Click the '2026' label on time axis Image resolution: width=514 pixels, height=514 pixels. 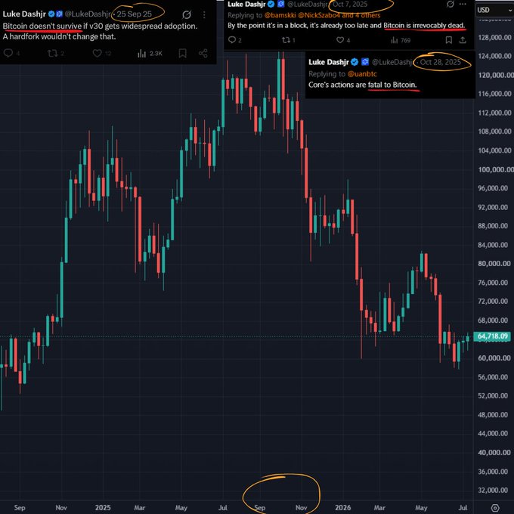[343, 507]
